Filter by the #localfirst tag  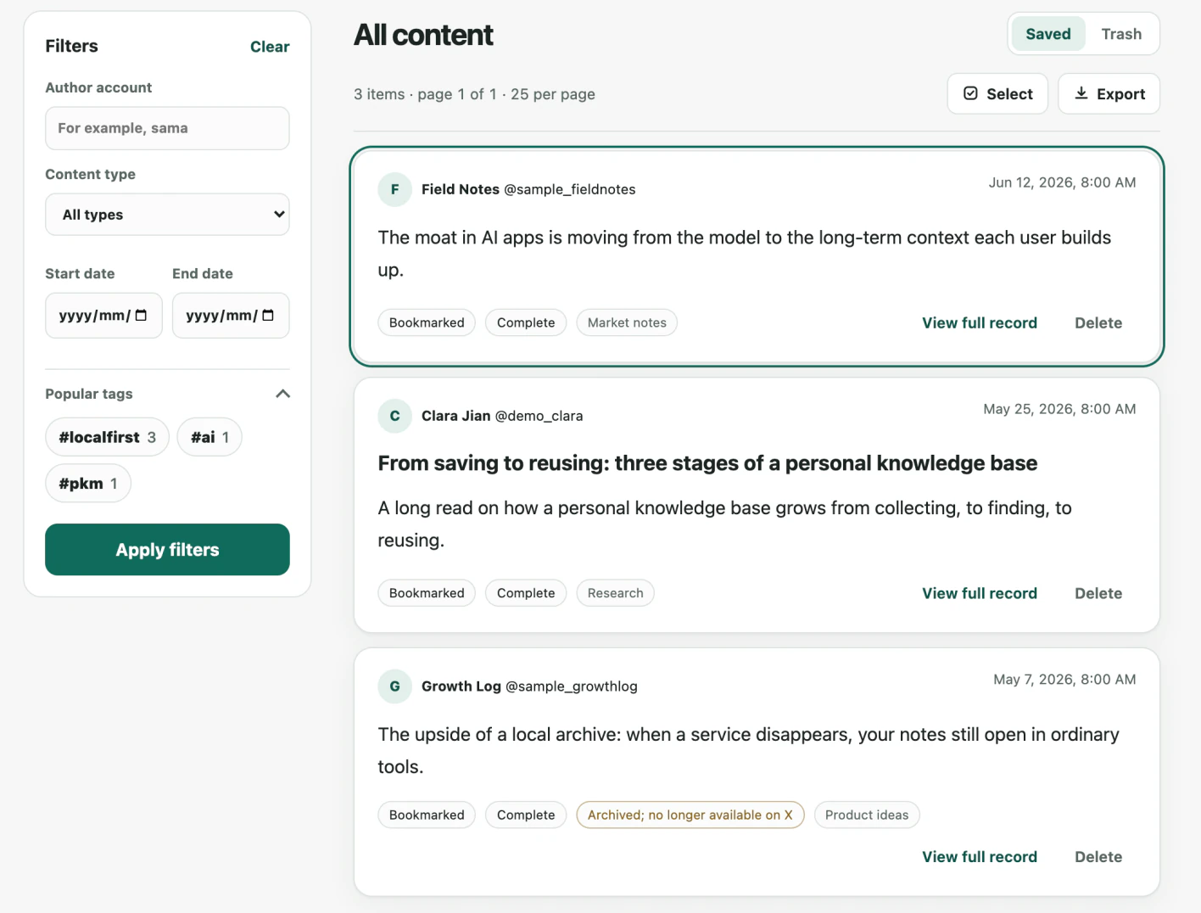[x=108, y=438]
